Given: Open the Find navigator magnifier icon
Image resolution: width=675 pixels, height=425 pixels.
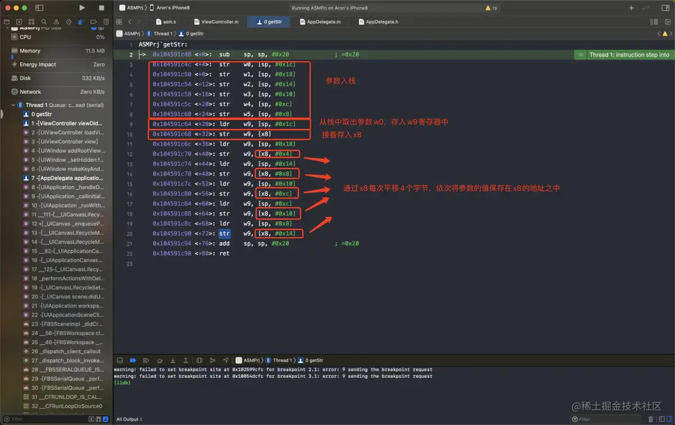Looking at the screenshot, I should 44,22.
